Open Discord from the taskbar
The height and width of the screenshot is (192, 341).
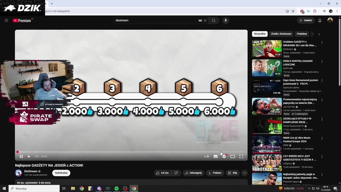pyautogui.click(x=99, y=189)
